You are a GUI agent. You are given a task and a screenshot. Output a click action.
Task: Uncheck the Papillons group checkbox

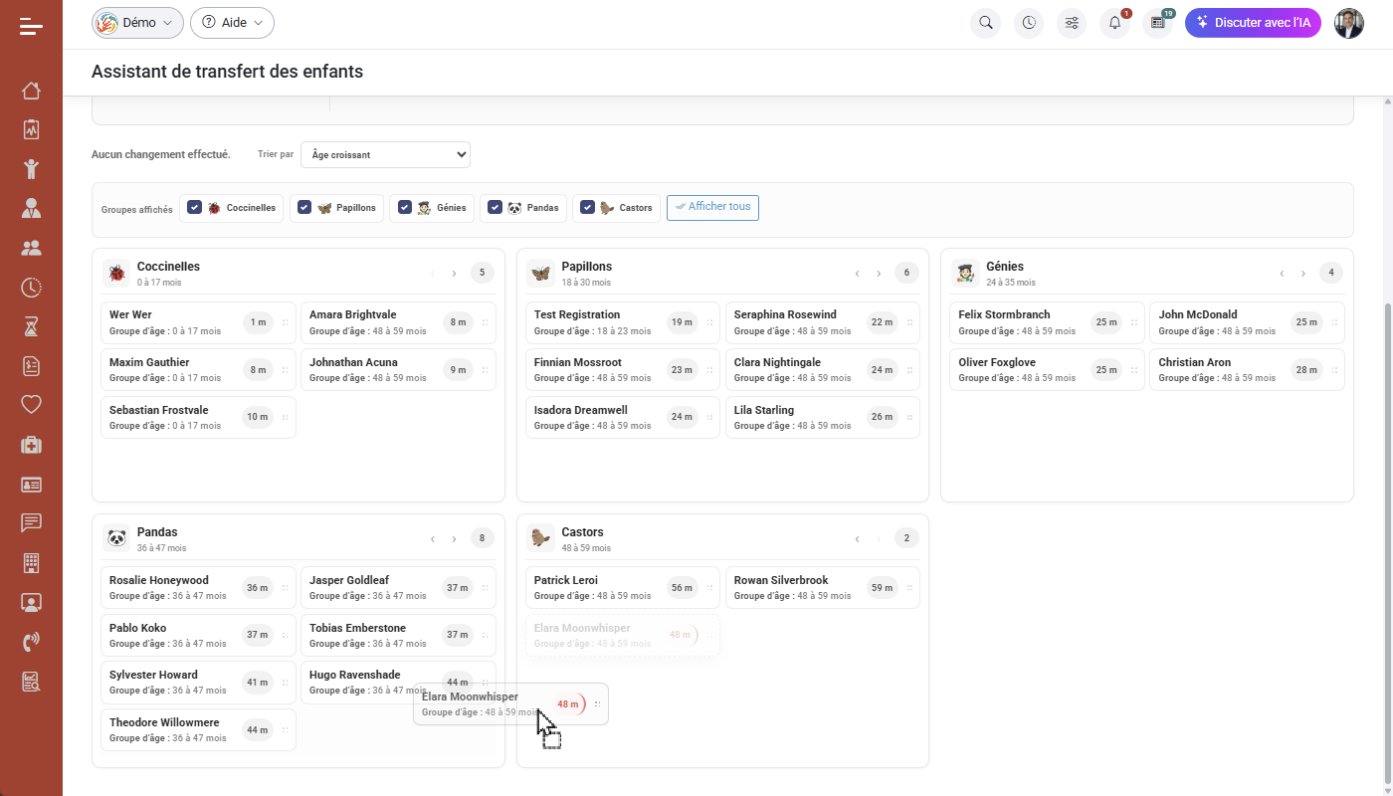click(304, 207)
